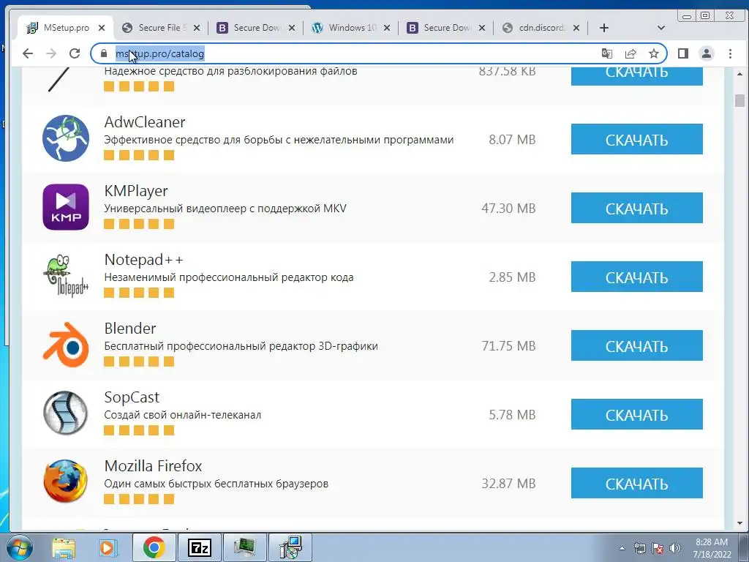
Task: Open the KMPlayer title link
Action: click(136, 191)
